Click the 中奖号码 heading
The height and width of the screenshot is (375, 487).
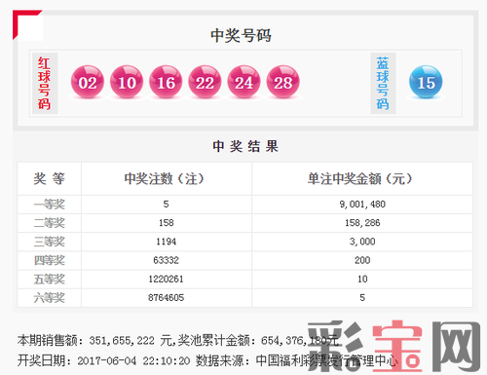point(241,35)
